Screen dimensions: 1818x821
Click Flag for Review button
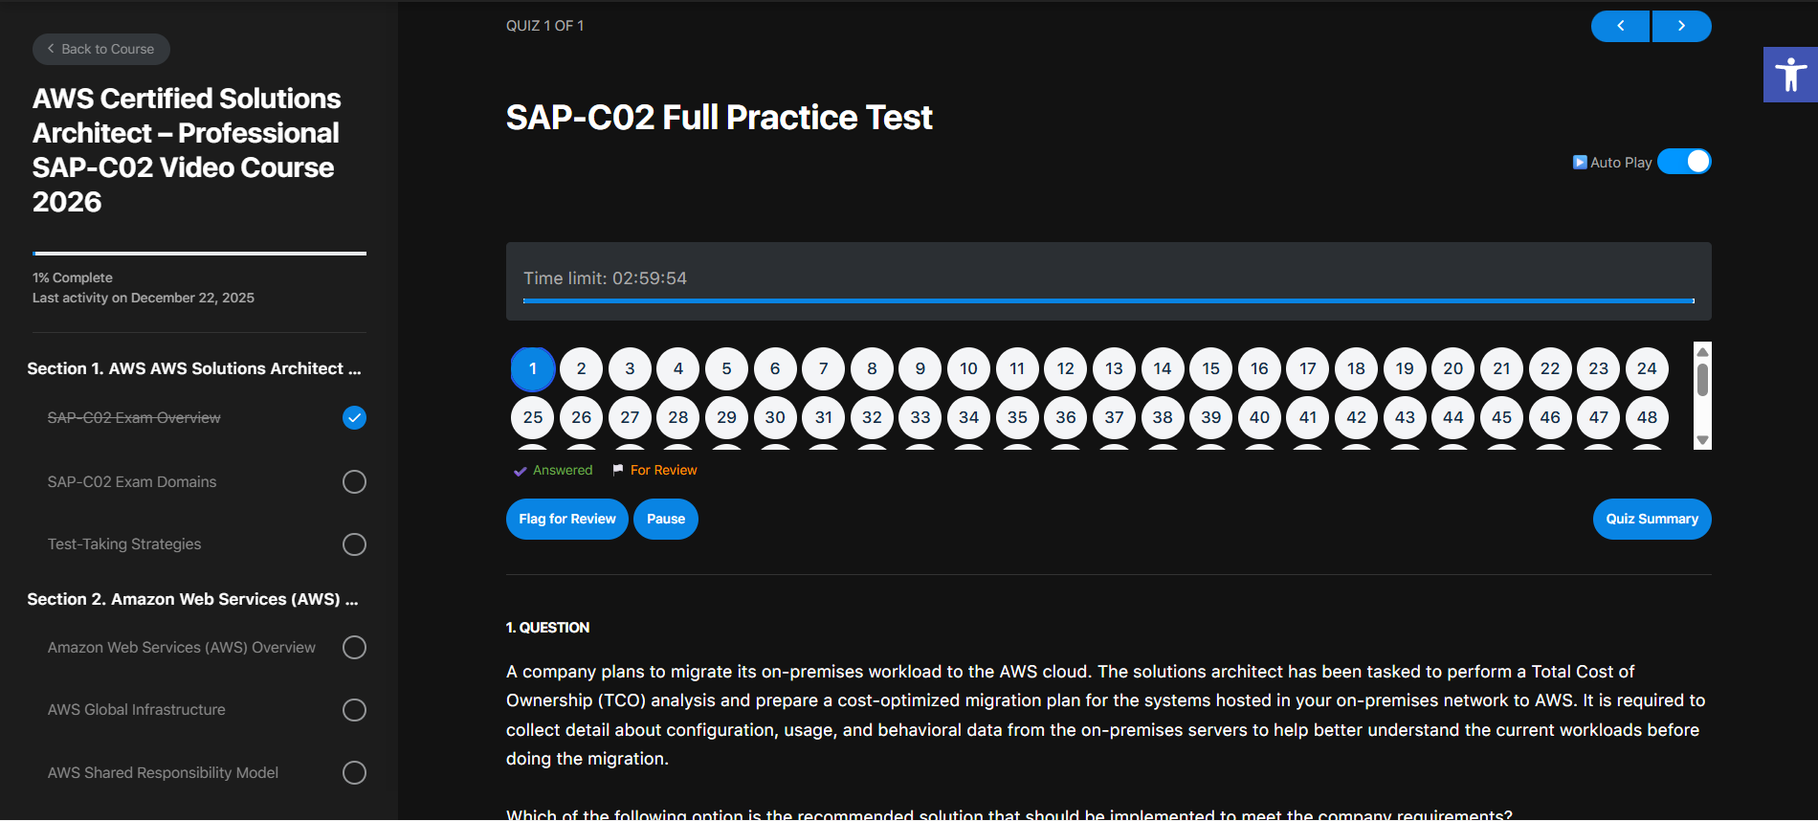(x=567, y=520)
